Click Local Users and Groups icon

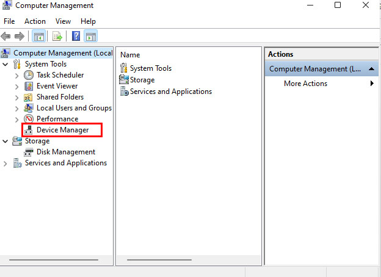click(29, 108)
